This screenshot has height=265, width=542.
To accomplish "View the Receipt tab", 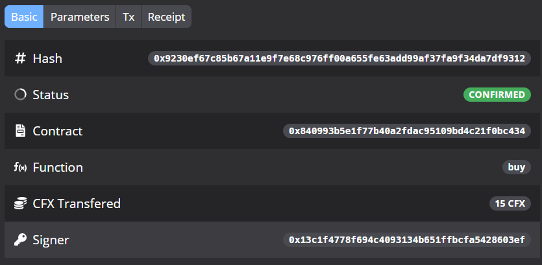I will click(166, 17).
